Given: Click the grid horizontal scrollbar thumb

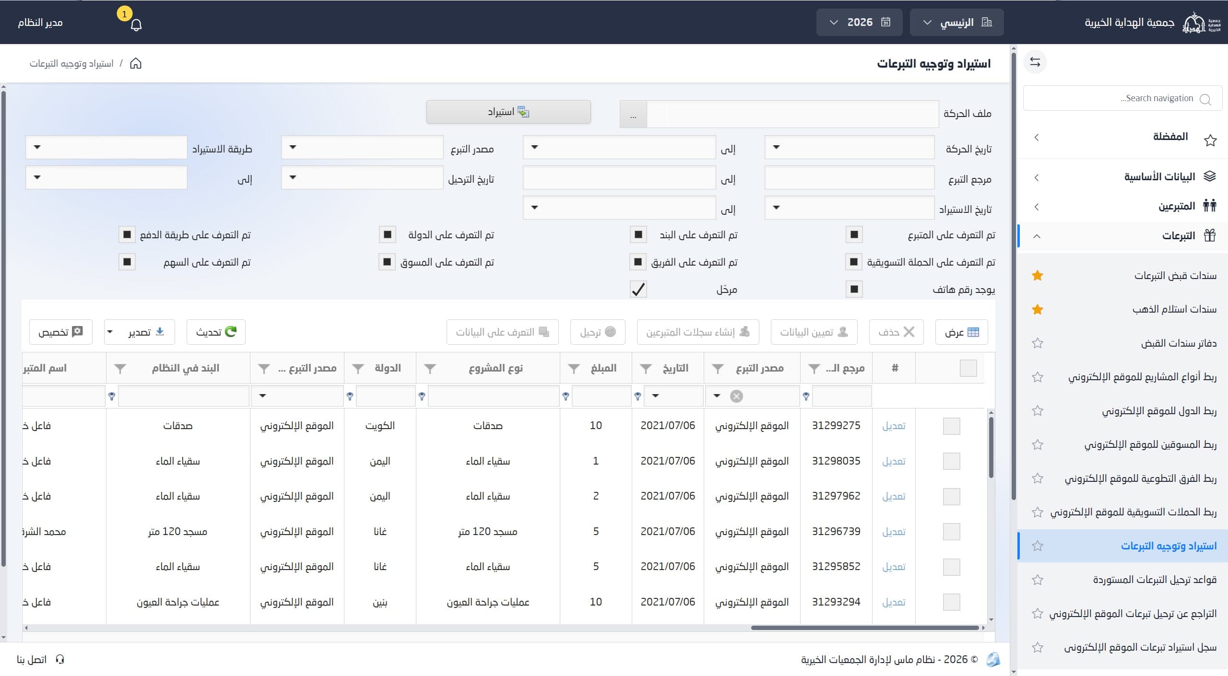Looking at the screenshot, I should pyautogui.click(x=865, y=628).
